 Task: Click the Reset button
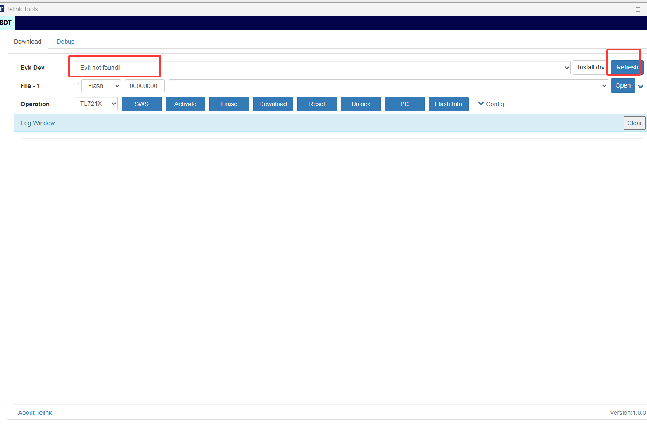(317, 104)
